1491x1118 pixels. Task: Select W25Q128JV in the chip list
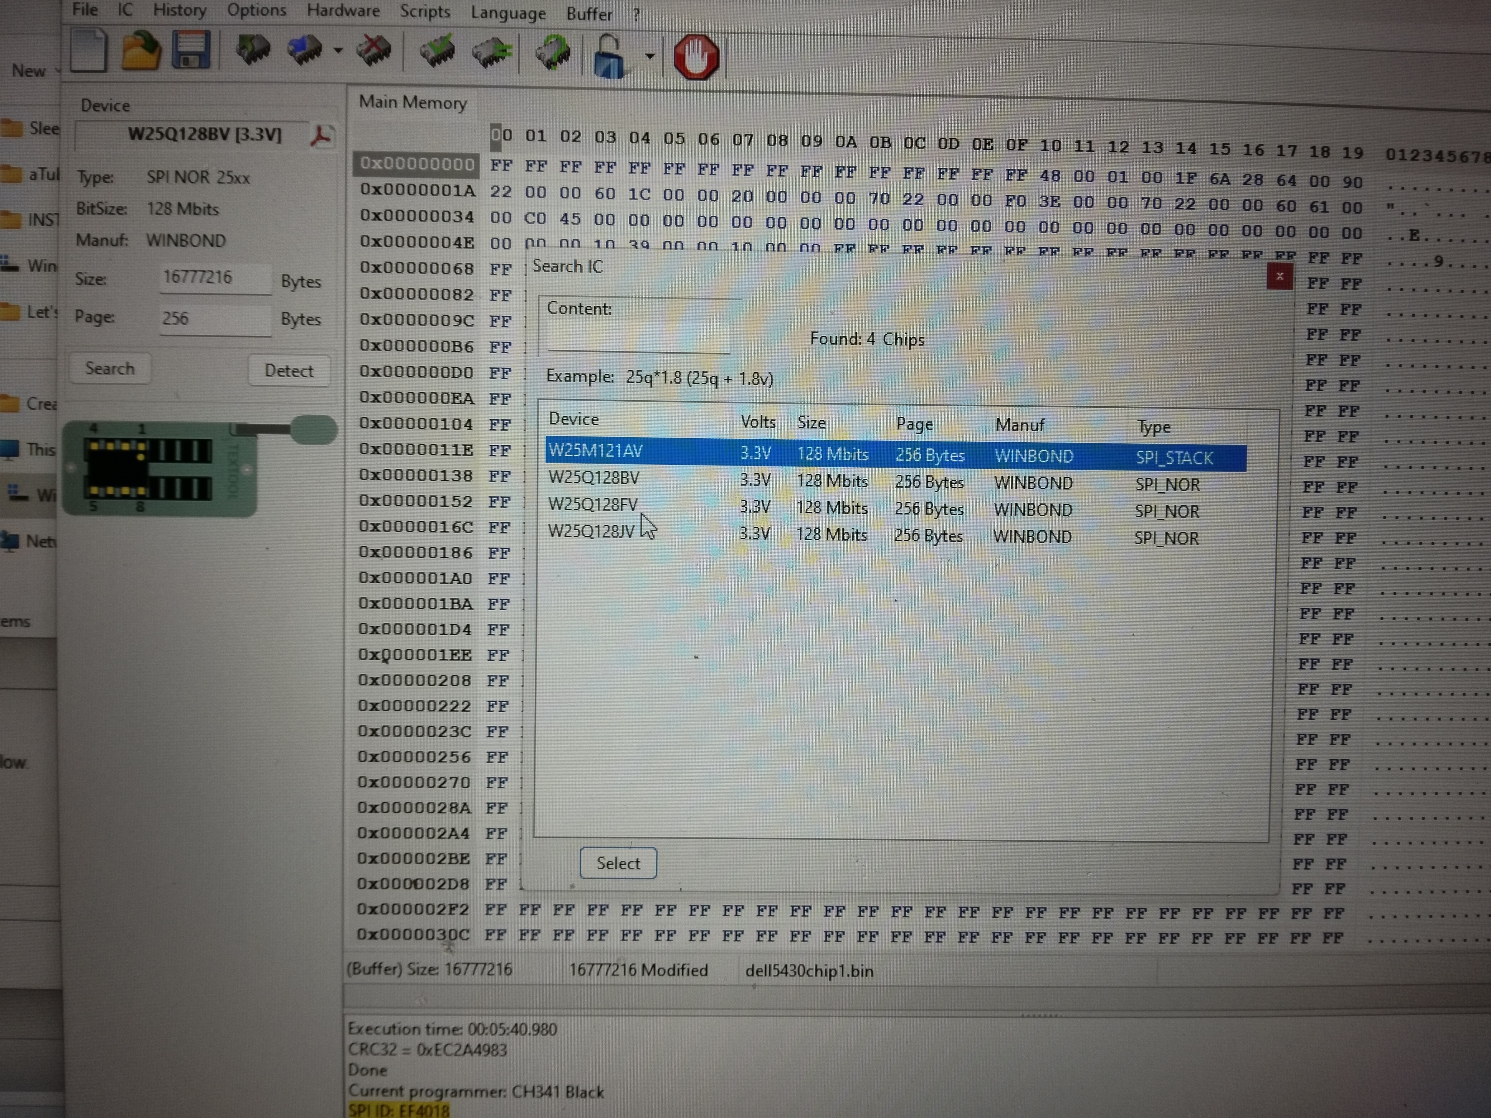click(x=591, y=531)
